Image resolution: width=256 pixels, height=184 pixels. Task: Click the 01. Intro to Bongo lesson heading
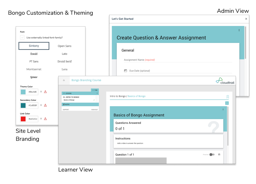[x=71, y=97]
